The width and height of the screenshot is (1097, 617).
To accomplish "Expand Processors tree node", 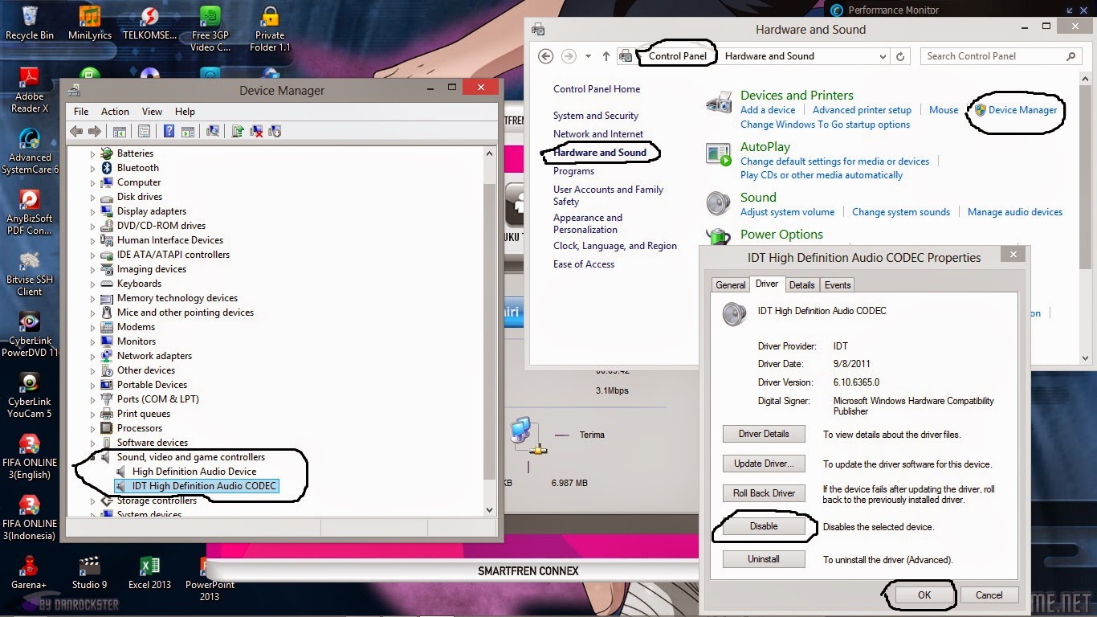I will click(92, 428).
